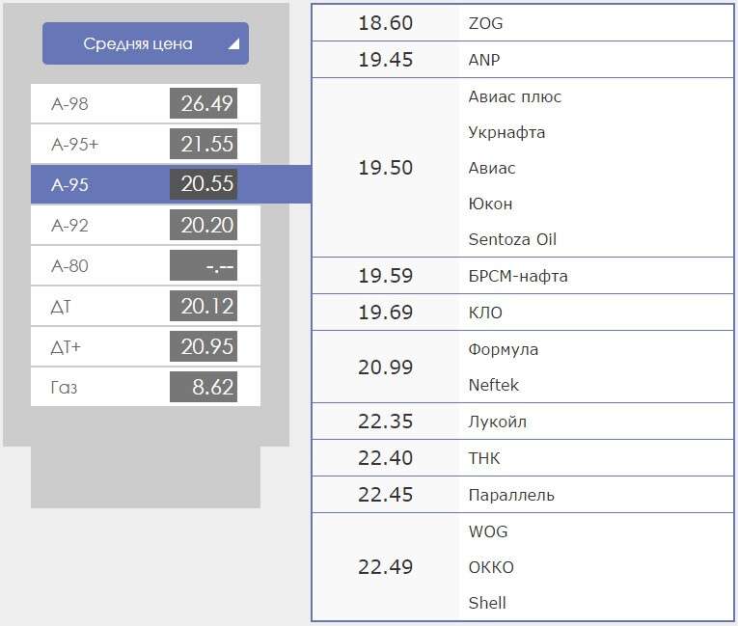Select the A-95+ fuel row
The width and height of the screenshot is (738, 626).
(x=146, y=144)
